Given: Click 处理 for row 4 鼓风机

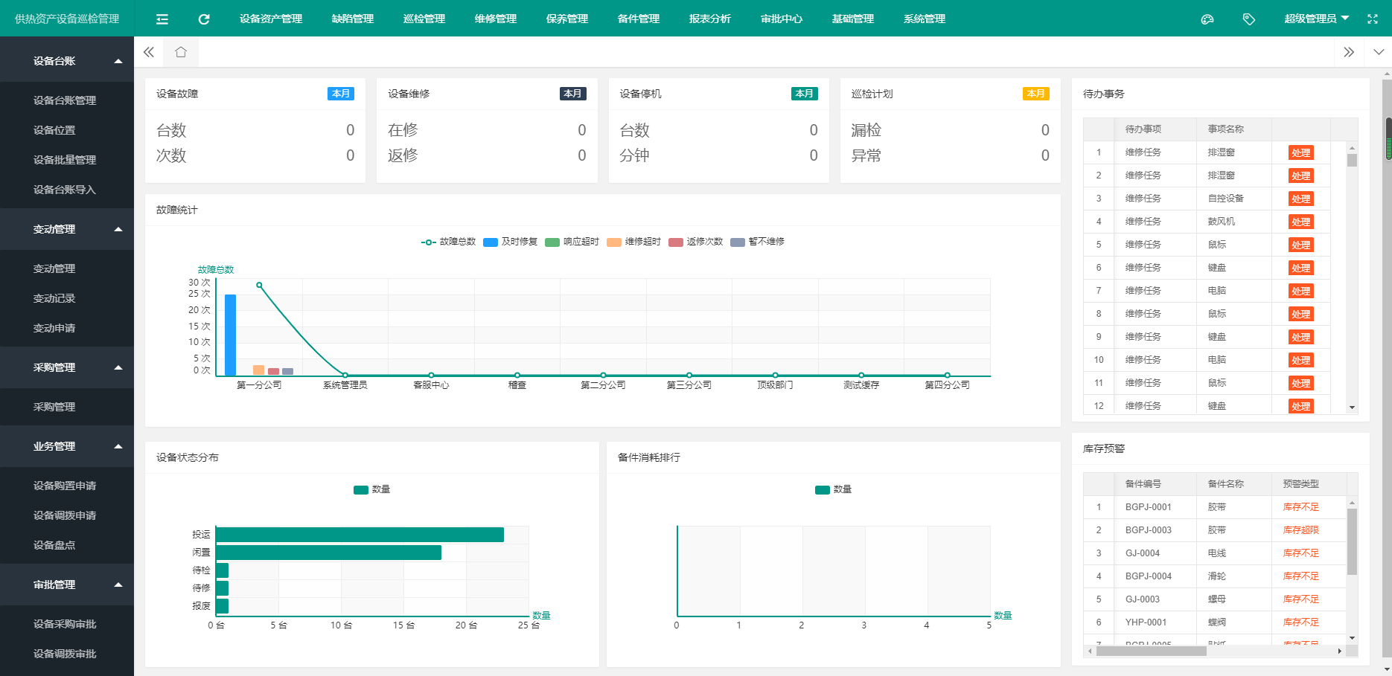Looking at the screenshot, I should coord(1301,222).
